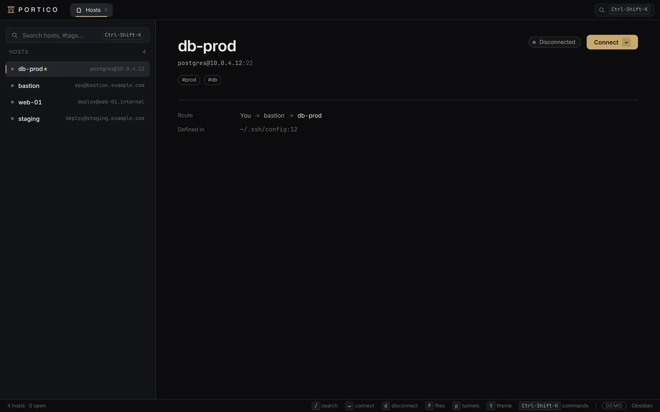The height and width of the screenshot is (412, 660).
Task: Click deploy@web-01.internal address
Action: coord(111,102)
